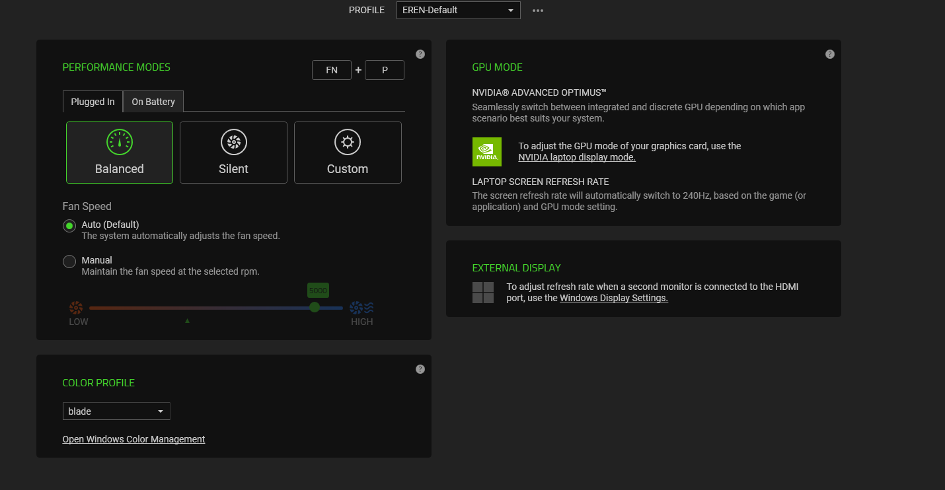Click the low fan speed icon
This screenshot has width=945, height=490.
[x=76, y=308]
